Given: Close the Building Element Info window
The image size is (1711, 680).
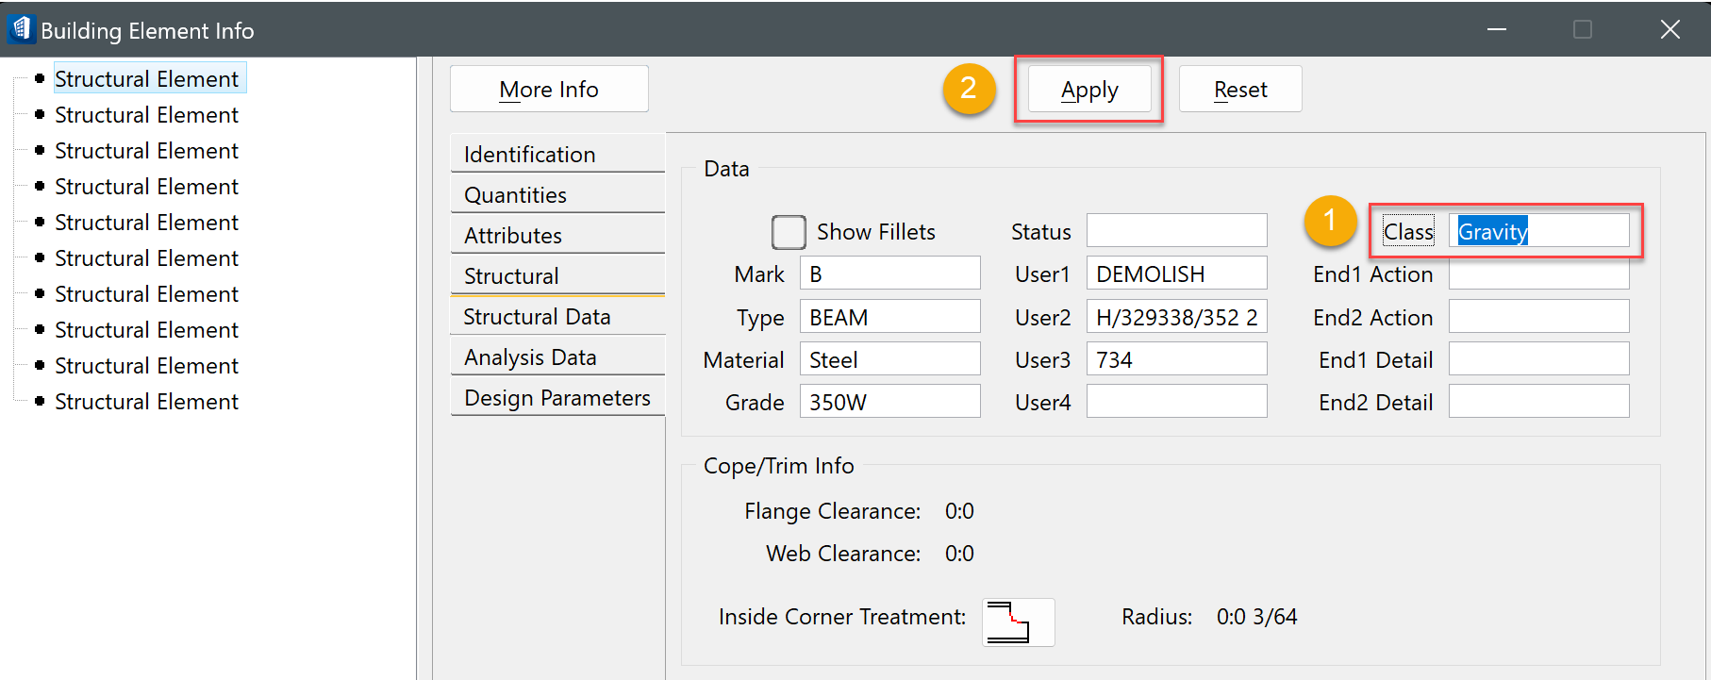Looking at the screenshot, I should point(1669,29).
